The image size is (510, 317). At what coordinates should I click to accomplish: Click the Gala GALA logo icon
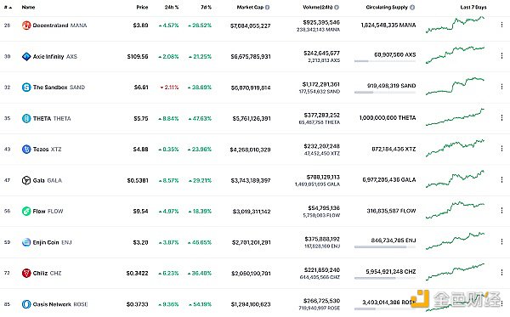click(26, 180)
